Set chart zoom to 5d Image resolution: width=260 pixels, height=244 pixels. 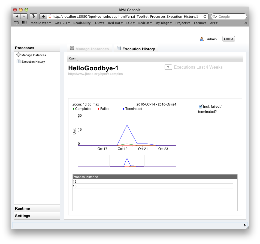click(x=90, y=104)
